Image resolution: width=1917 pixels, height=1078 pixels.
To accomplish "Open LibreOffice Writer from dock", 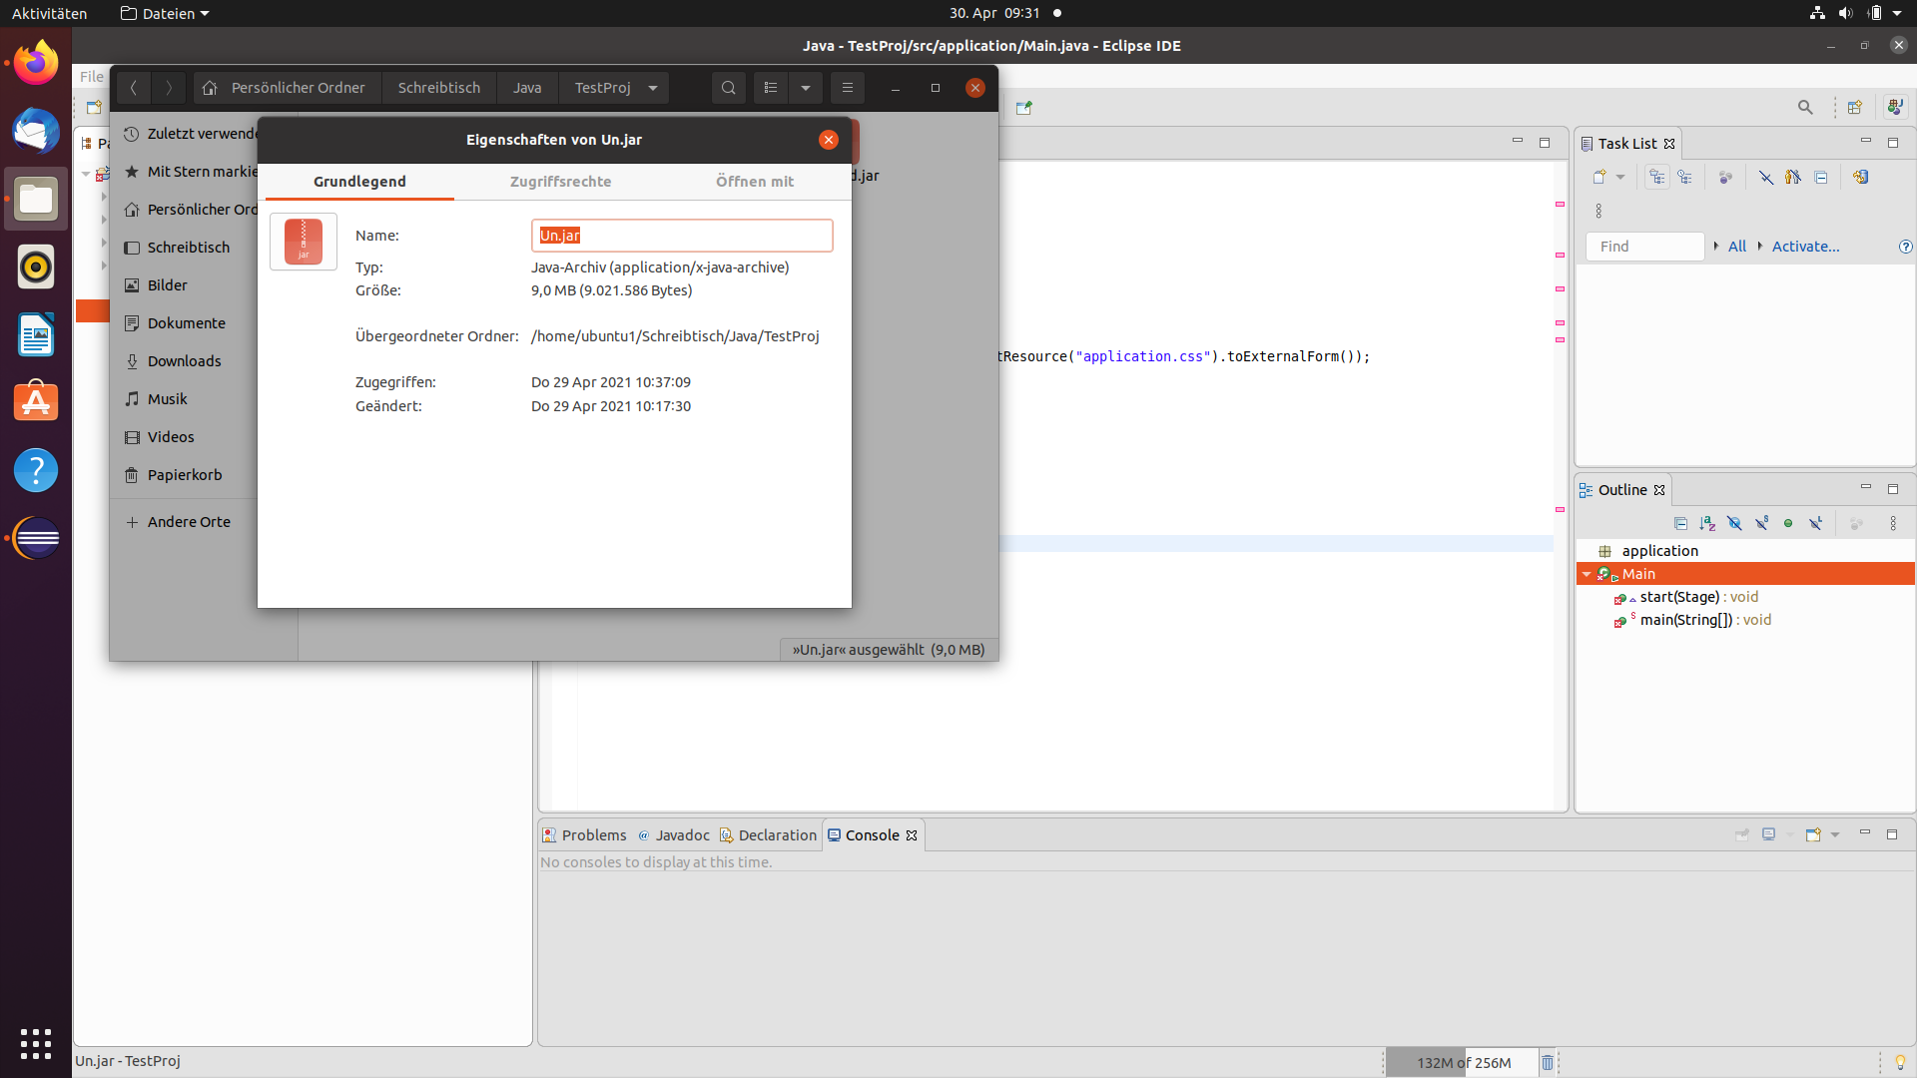I will 36,334.
